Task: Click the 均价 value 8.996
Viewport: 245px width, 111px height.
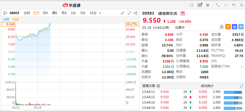Action: point(204,45)
